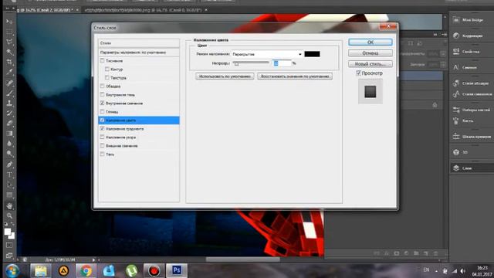This screenshot has width=494, height=278.
Task: Enable the Текстура checkbox
Action: pos(107,77)
